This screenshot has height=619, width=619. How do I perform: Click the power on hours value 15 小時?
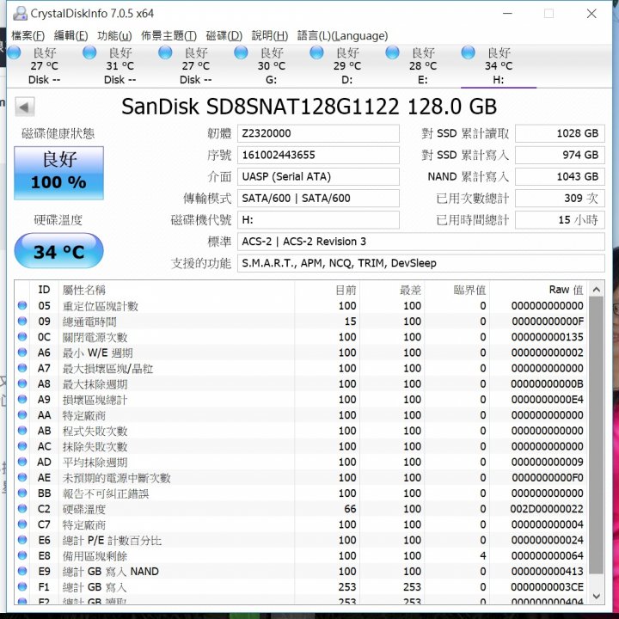point(560,220)
